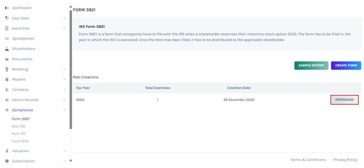Open the ASC 718 submenu item
This screenshot has height=168, width=364.
[18, 127]
